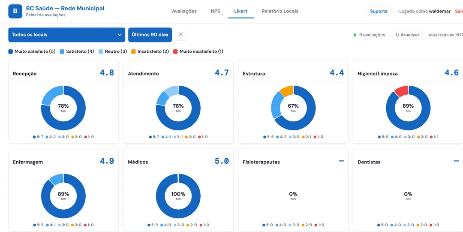
Task: Toggle the Muito insatisfeito (1) legend swatch
Action: coord(175,51)
